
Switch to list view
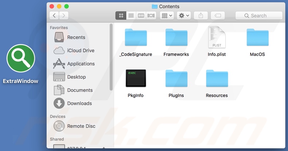(x=131, y=16)
